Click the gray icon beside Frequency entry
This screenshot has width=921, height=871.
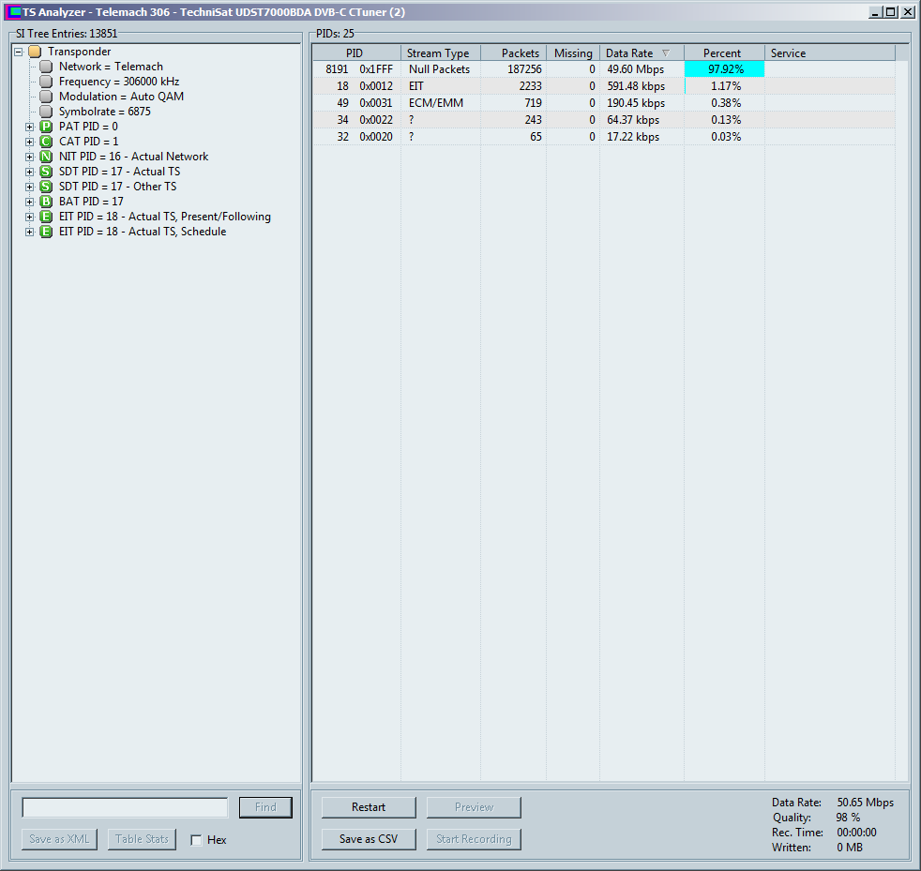pyautogui.click(x=46, y=82)
